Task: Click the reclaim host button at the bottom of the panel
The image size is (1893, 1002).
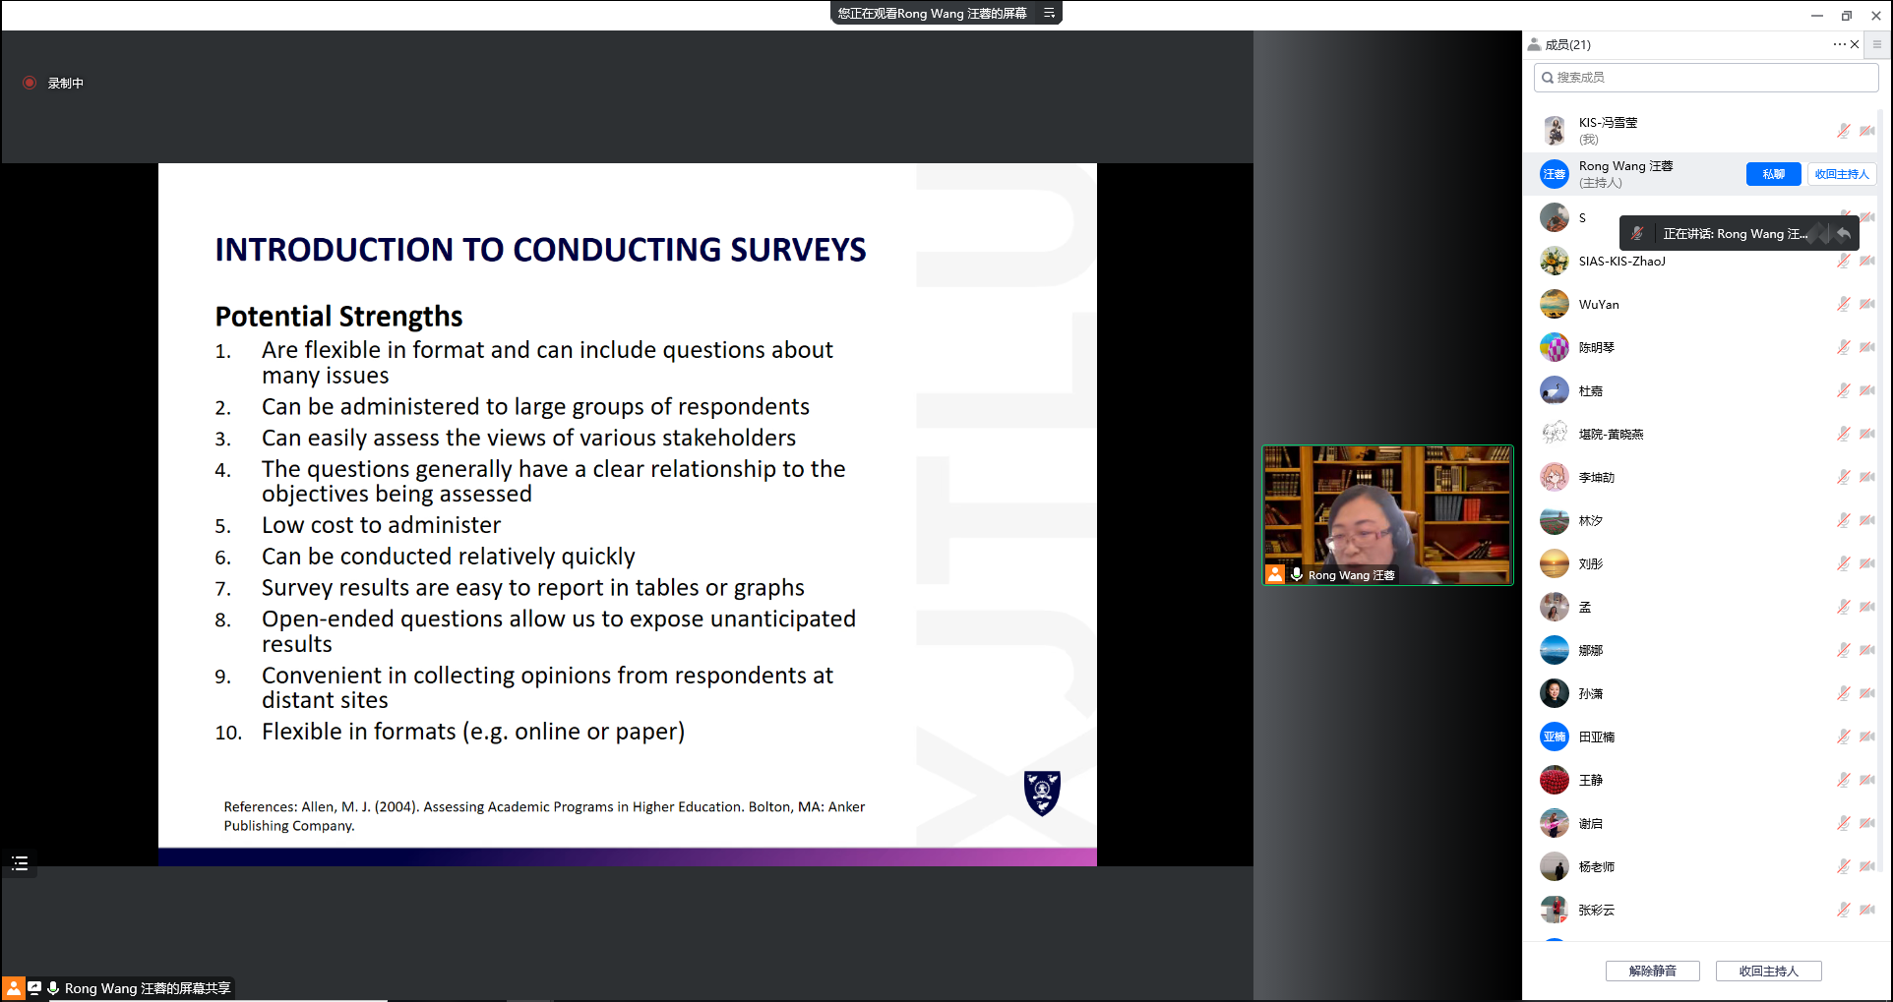Action: [x=1768, y=971]
